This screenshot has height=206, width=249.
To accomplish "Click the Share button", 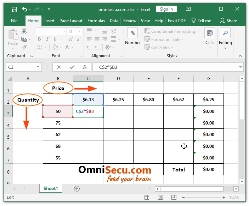I will 228,21.
